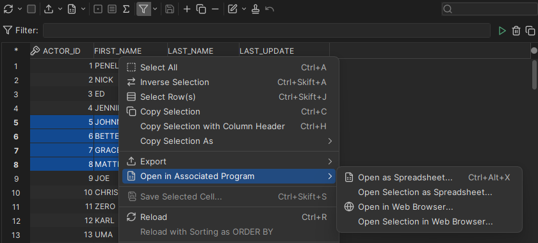Expand the Copy Selection As submenu
538x243 pixels.
pos(229,141)
